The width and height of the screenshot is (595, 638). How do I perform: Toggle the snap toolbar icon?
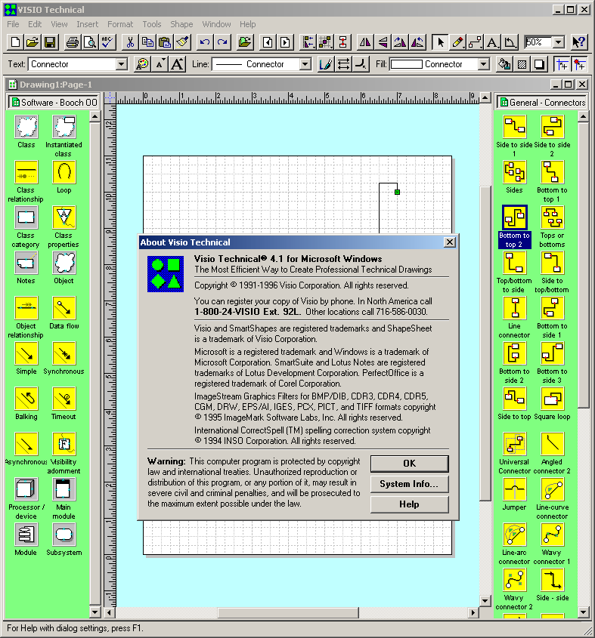click(x=562, y=64)
